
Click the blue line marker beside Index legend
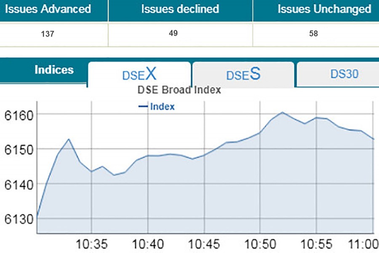[143, 107]
